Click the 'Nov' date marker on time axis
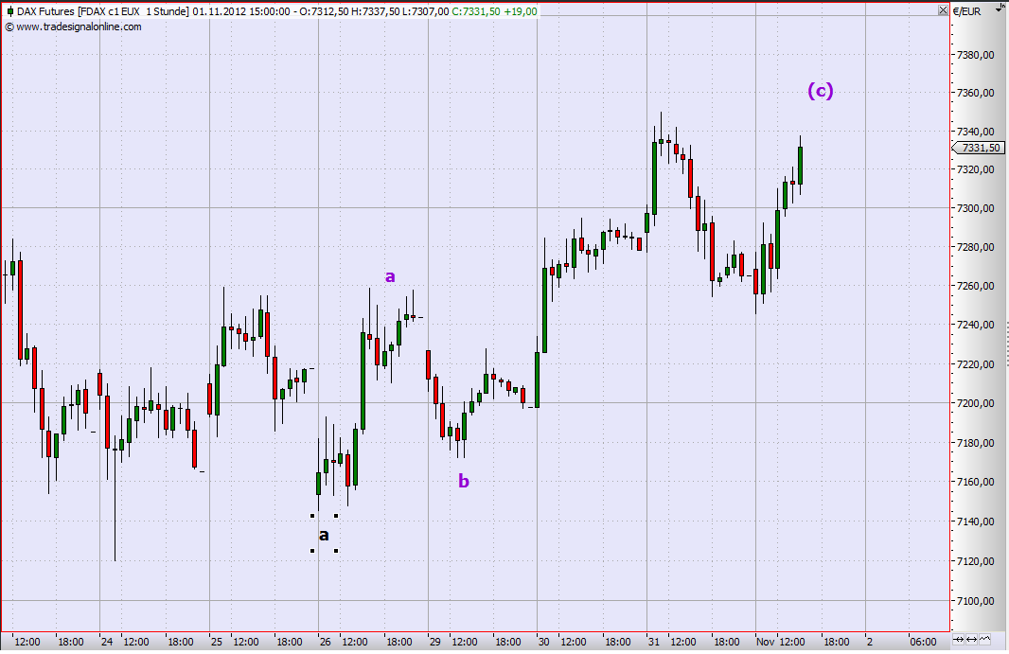The image size is (1009, 654). (765, 641)
